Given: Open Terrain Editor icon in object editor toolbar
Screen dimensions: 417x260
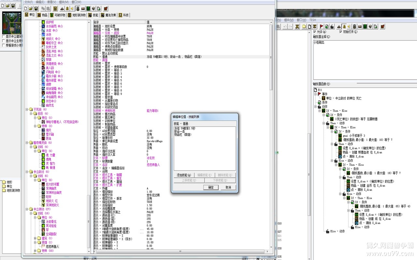Looking at the screenshot, I should (62, 8).
